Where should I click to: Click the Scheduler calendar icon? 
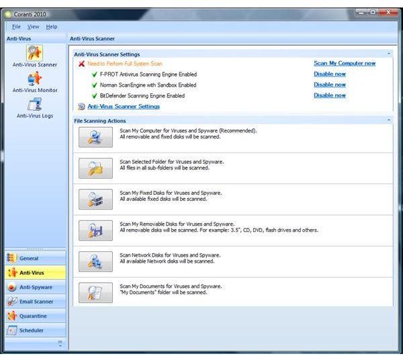(x=11, y=330)
